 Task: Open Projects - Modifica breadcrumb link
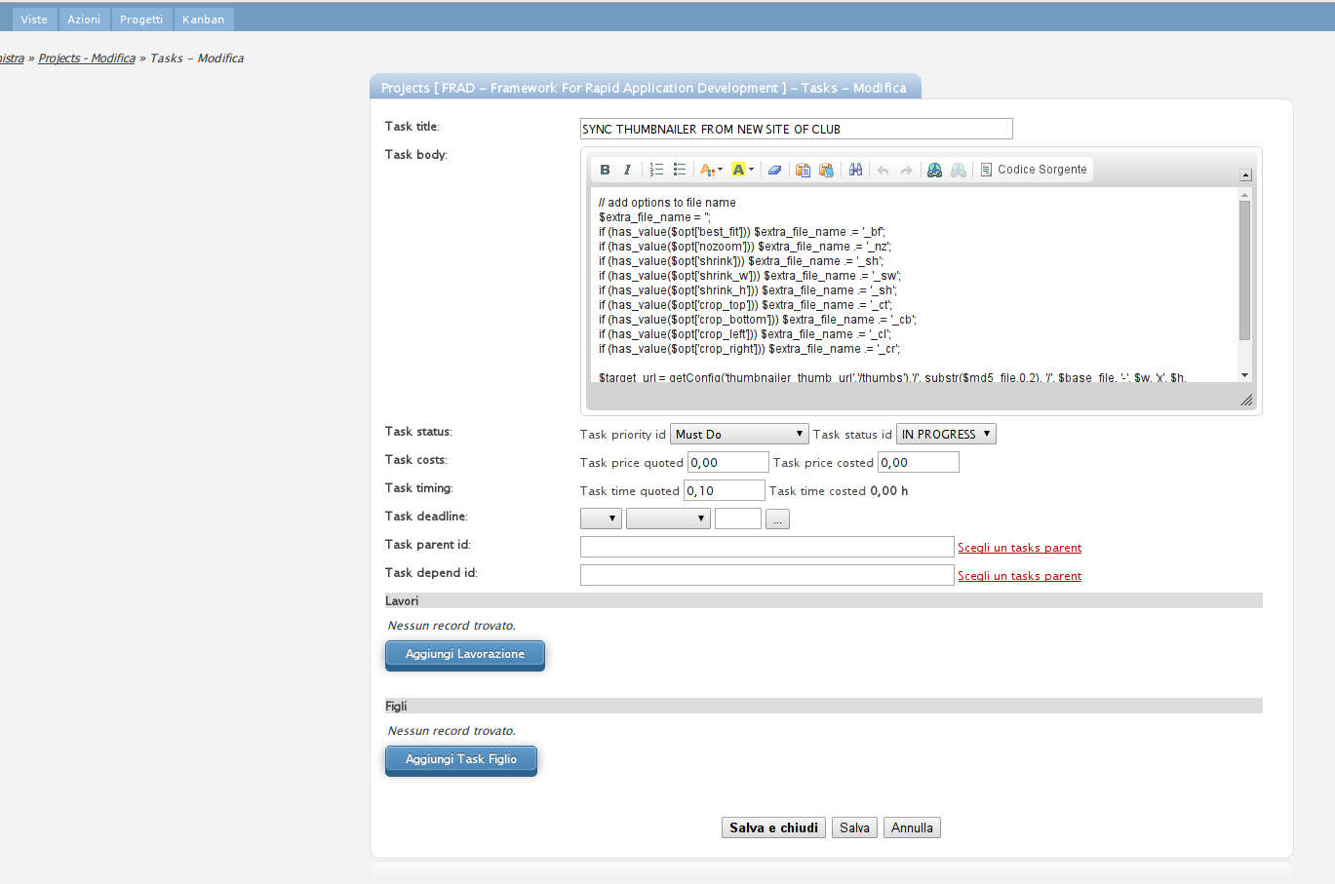[x=87, y=58]
